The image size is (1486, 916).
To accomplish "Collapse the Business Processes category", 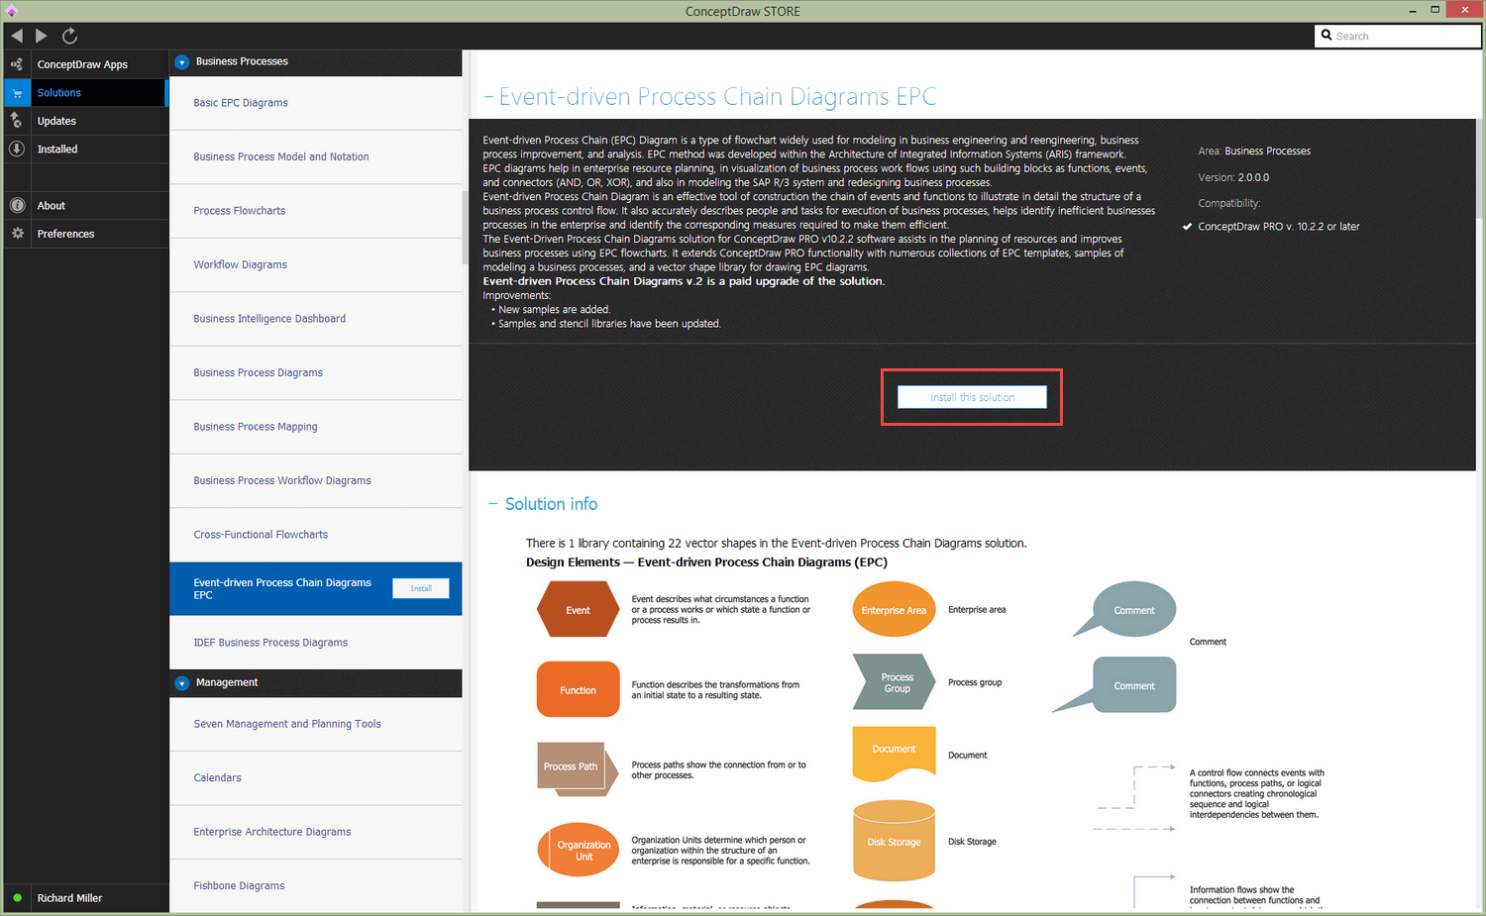I will [x=181, y=61].
